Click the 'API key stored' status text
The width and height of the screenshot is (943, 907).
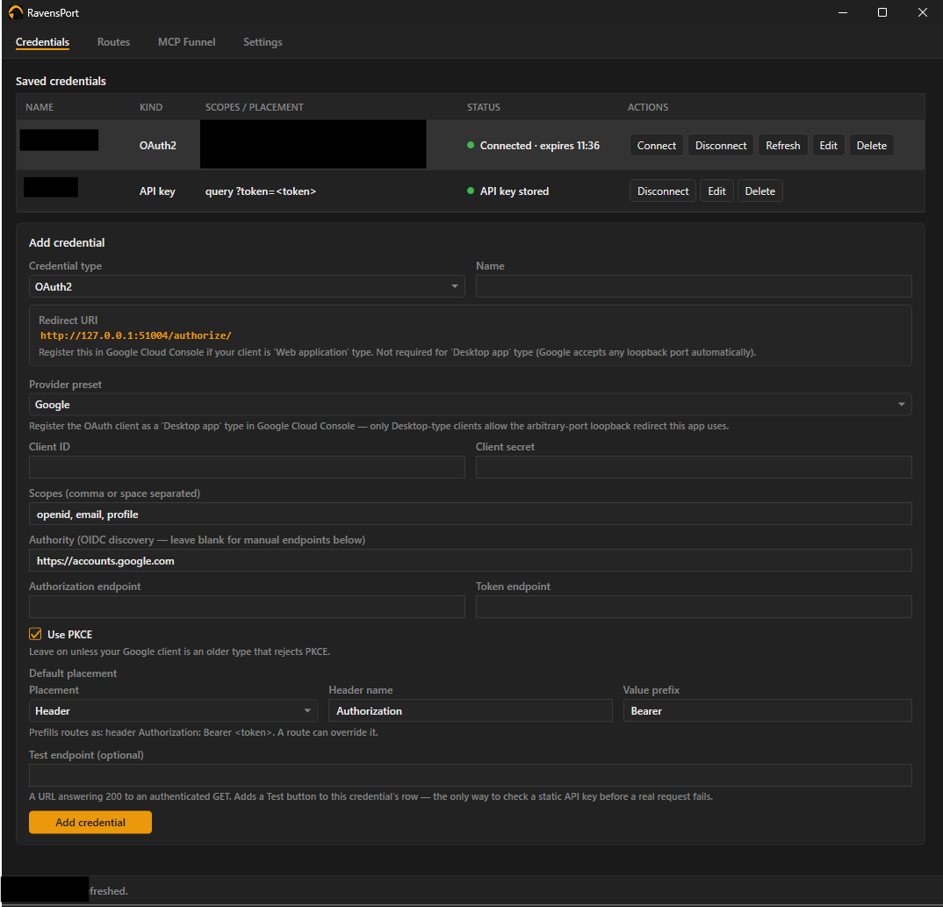click(x=515, y=191)
